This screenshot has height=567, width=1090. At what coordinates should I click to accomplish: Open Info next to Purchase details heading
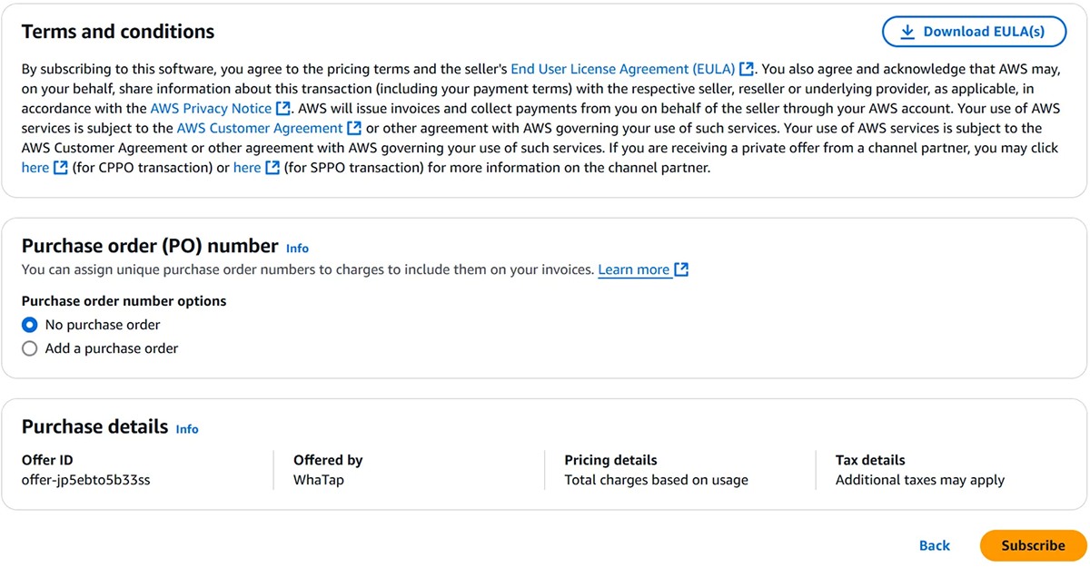(x=187, y=429)
